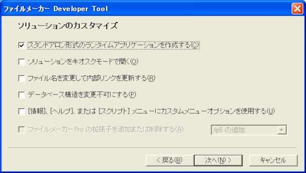Click the ファイルメーカー Pro の拡張子 label text
Screen dimensions: 306x173
click(106, 129)
